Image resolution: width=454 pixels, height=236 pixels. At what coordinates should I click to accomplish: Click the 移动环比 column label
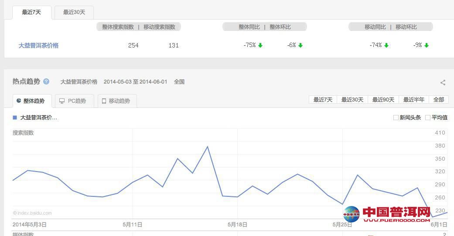[x=406, y=27]
